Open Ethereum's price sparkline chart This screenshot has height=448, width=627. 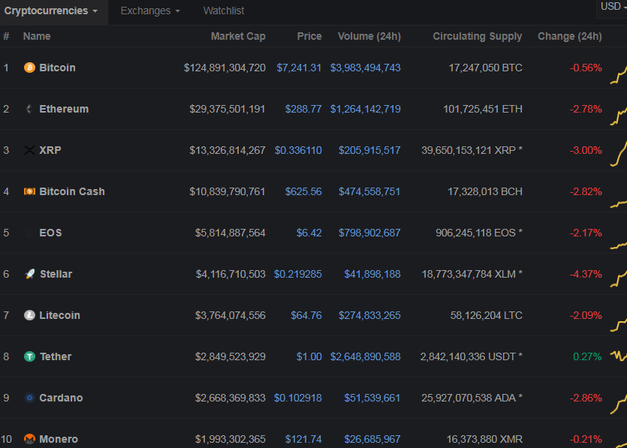pyautogui.click(x=619, y=116)
